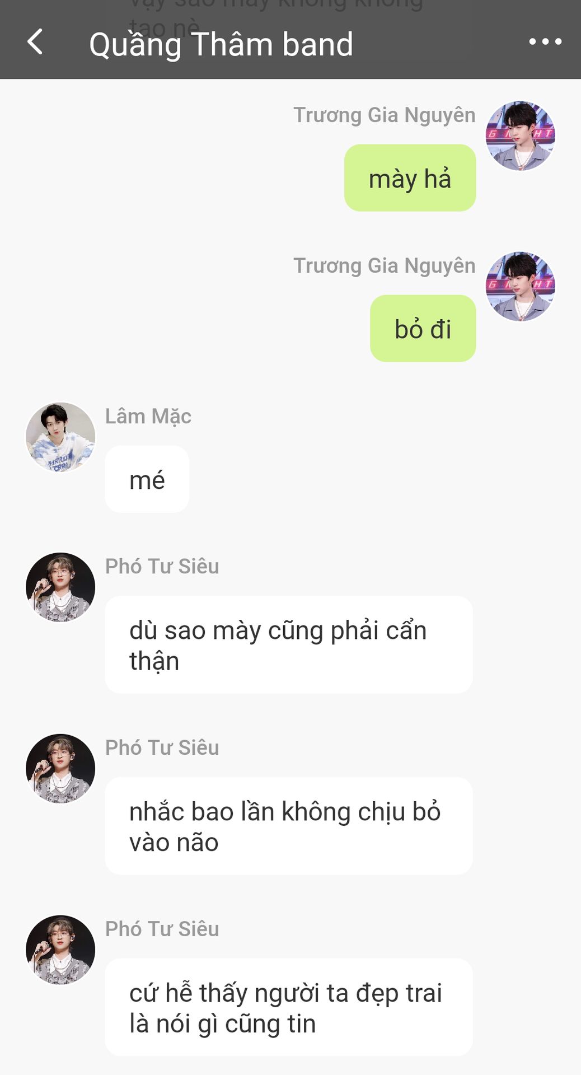The image size is (581, 1075).
Task: Open the three-dot more options menu
Action: click(545, 41)
